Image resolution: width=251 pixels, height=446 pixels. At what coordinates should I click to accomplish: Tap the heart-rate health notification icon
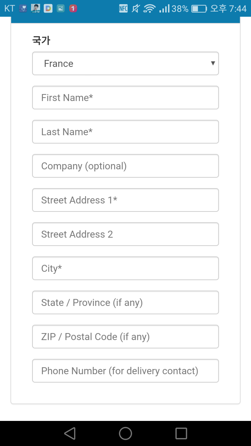[x=23, y=8]
